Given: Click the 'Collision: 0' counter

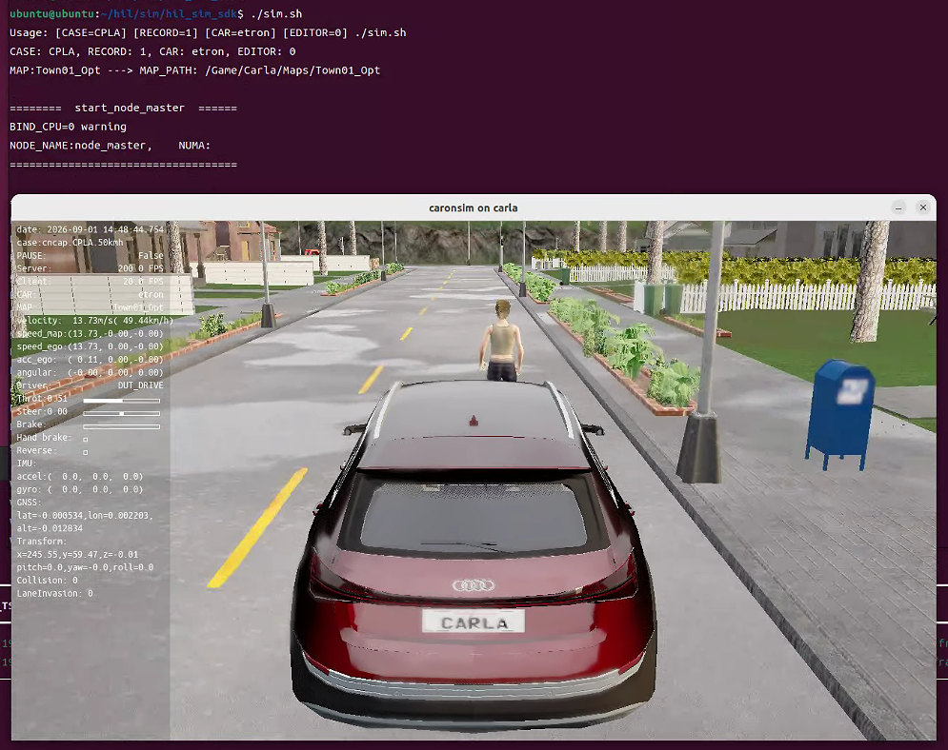Looking at the screenshot, I should coord(47,581).
